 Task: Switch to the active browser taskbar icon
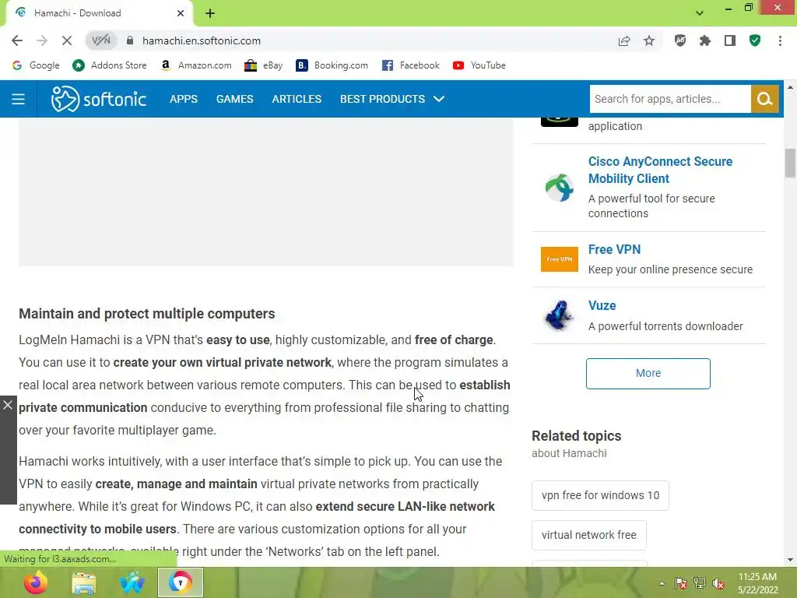click(x=181, y=582)
